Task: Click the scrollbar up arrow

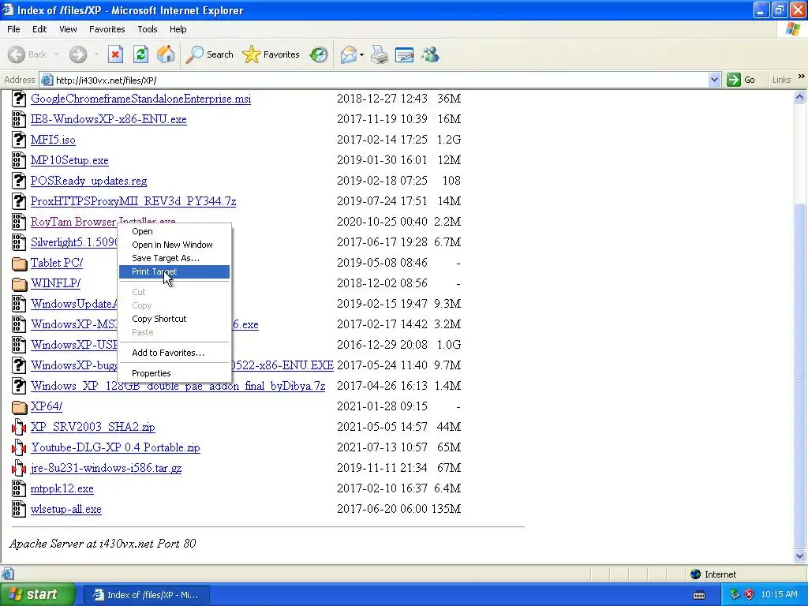Action: [800, 96]
